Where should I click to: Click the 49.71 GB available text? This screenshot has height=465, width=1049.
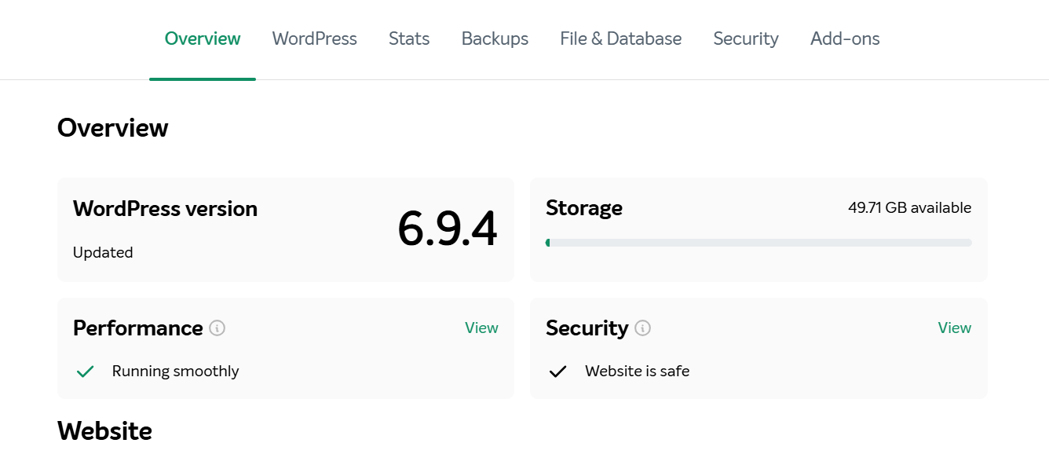[910, 208]
